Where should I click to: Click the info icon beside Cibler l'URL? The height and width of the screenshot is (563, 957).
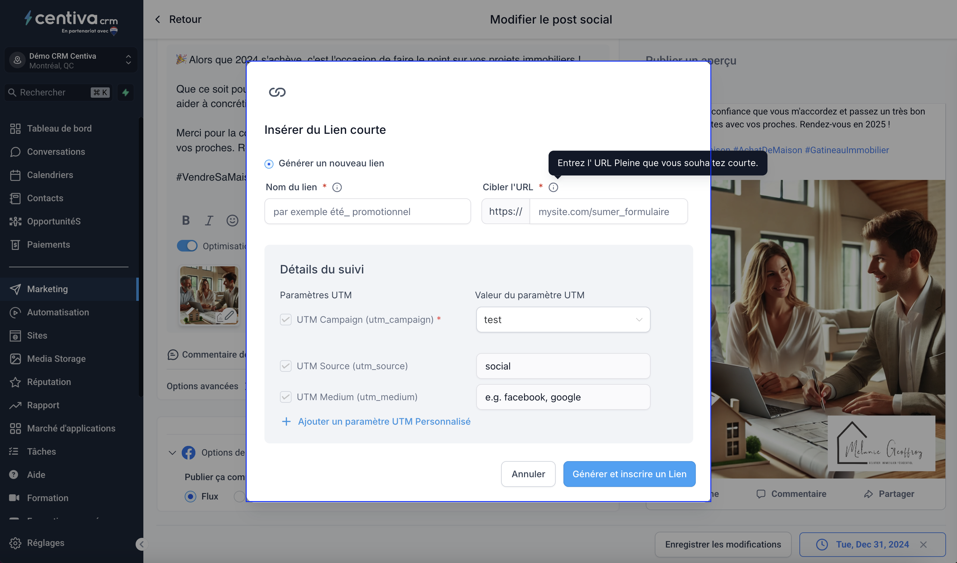(553, 187)
